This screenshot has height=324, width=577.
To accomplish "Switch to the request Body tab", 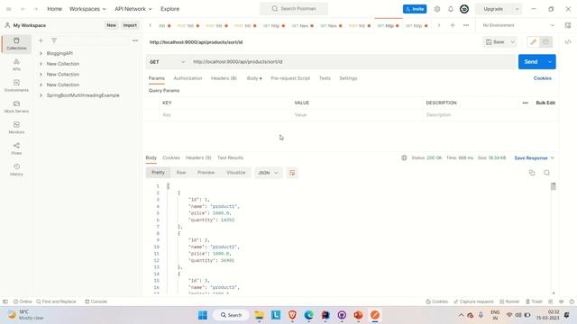I will (254, 78).
